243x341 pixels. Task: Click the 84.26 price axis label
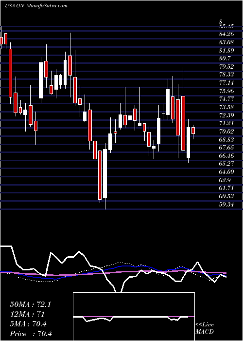click(x=226, y=34)
